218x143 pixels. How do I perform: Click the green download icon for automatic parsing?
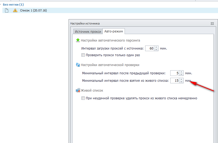point(78,40)
